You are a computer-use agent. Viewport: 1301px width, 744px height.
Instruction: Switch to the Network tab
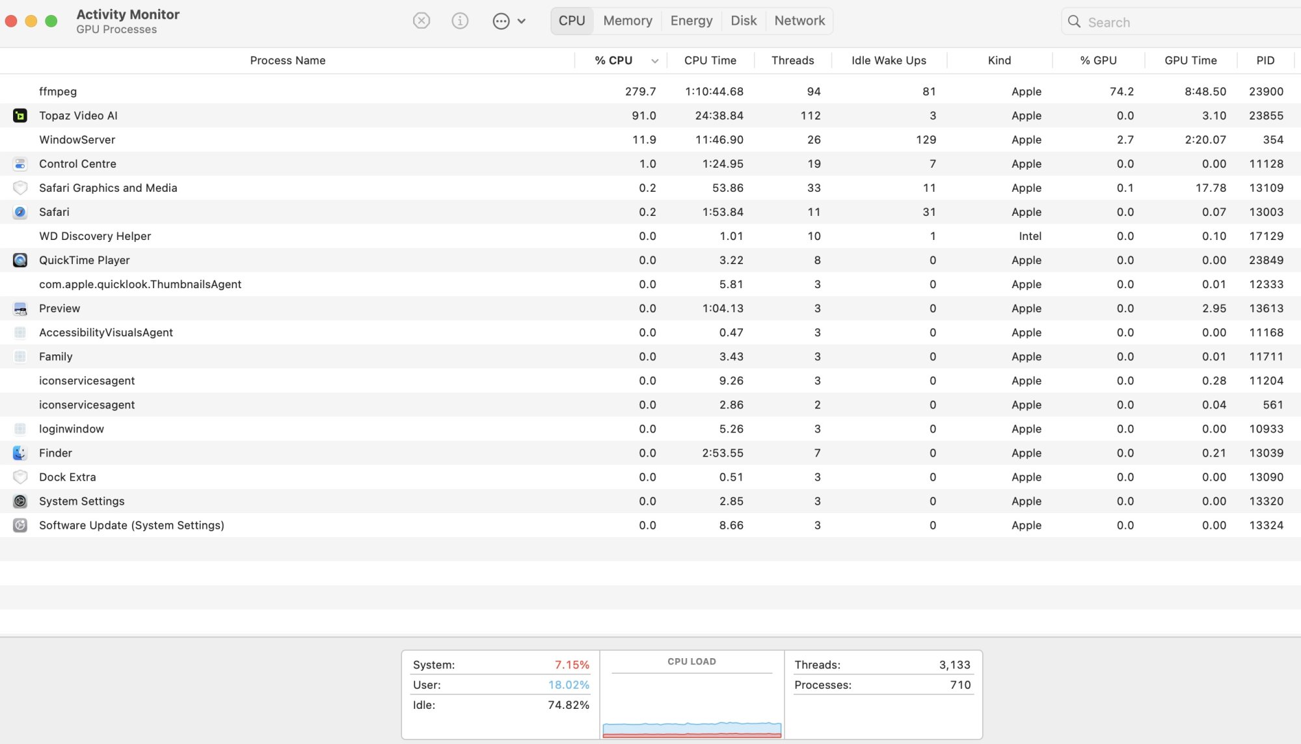coord(799,21)
